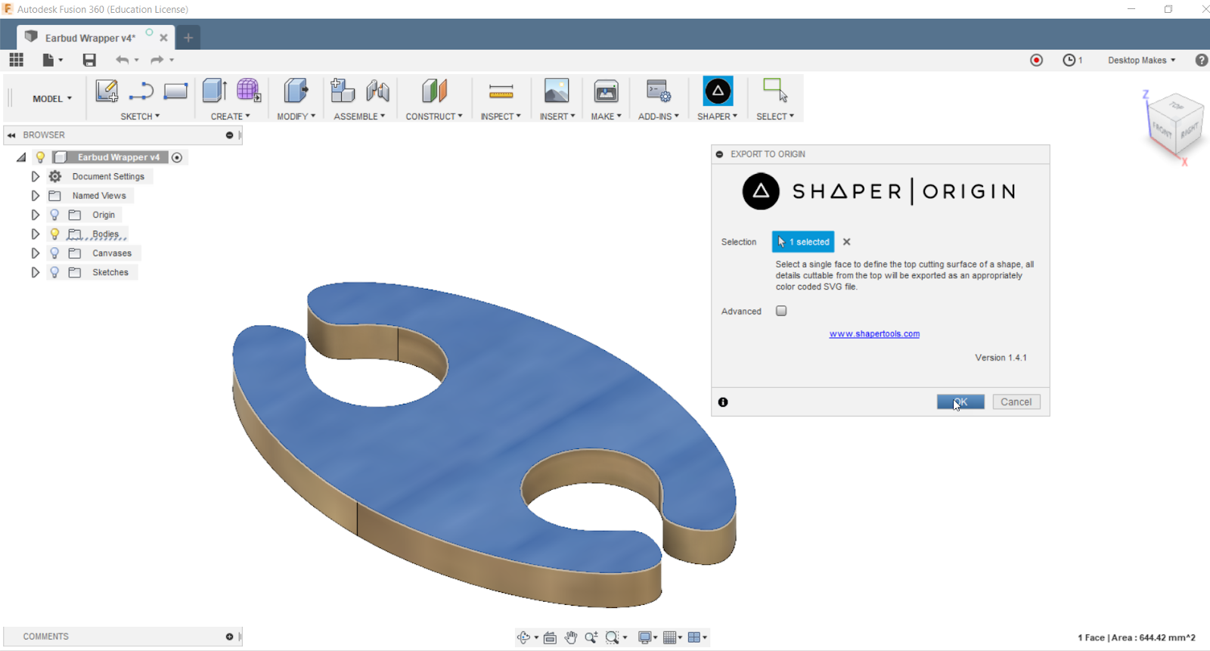Expand the Origin folder
This screenshot has height=651, width=1210.
35,215
